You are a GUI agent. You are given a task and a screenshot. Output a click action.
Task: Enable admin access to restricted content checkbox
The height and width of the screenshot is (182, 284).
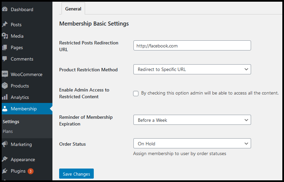[136, 94]
